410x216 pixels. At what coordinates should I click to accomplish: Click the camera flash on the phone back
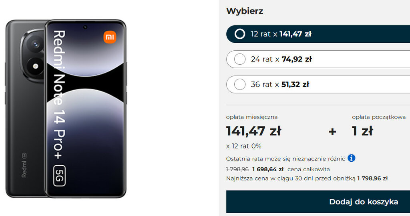point(35,66)
